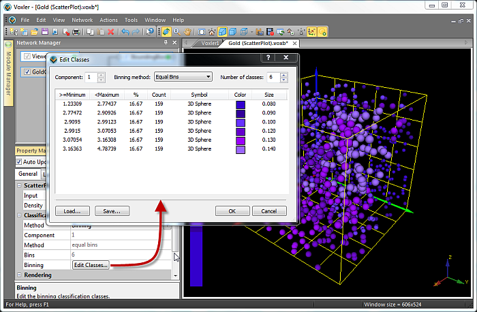Open the File menu
The height and width of the screenshot is (312, 477).
click(x=25, y=20)
